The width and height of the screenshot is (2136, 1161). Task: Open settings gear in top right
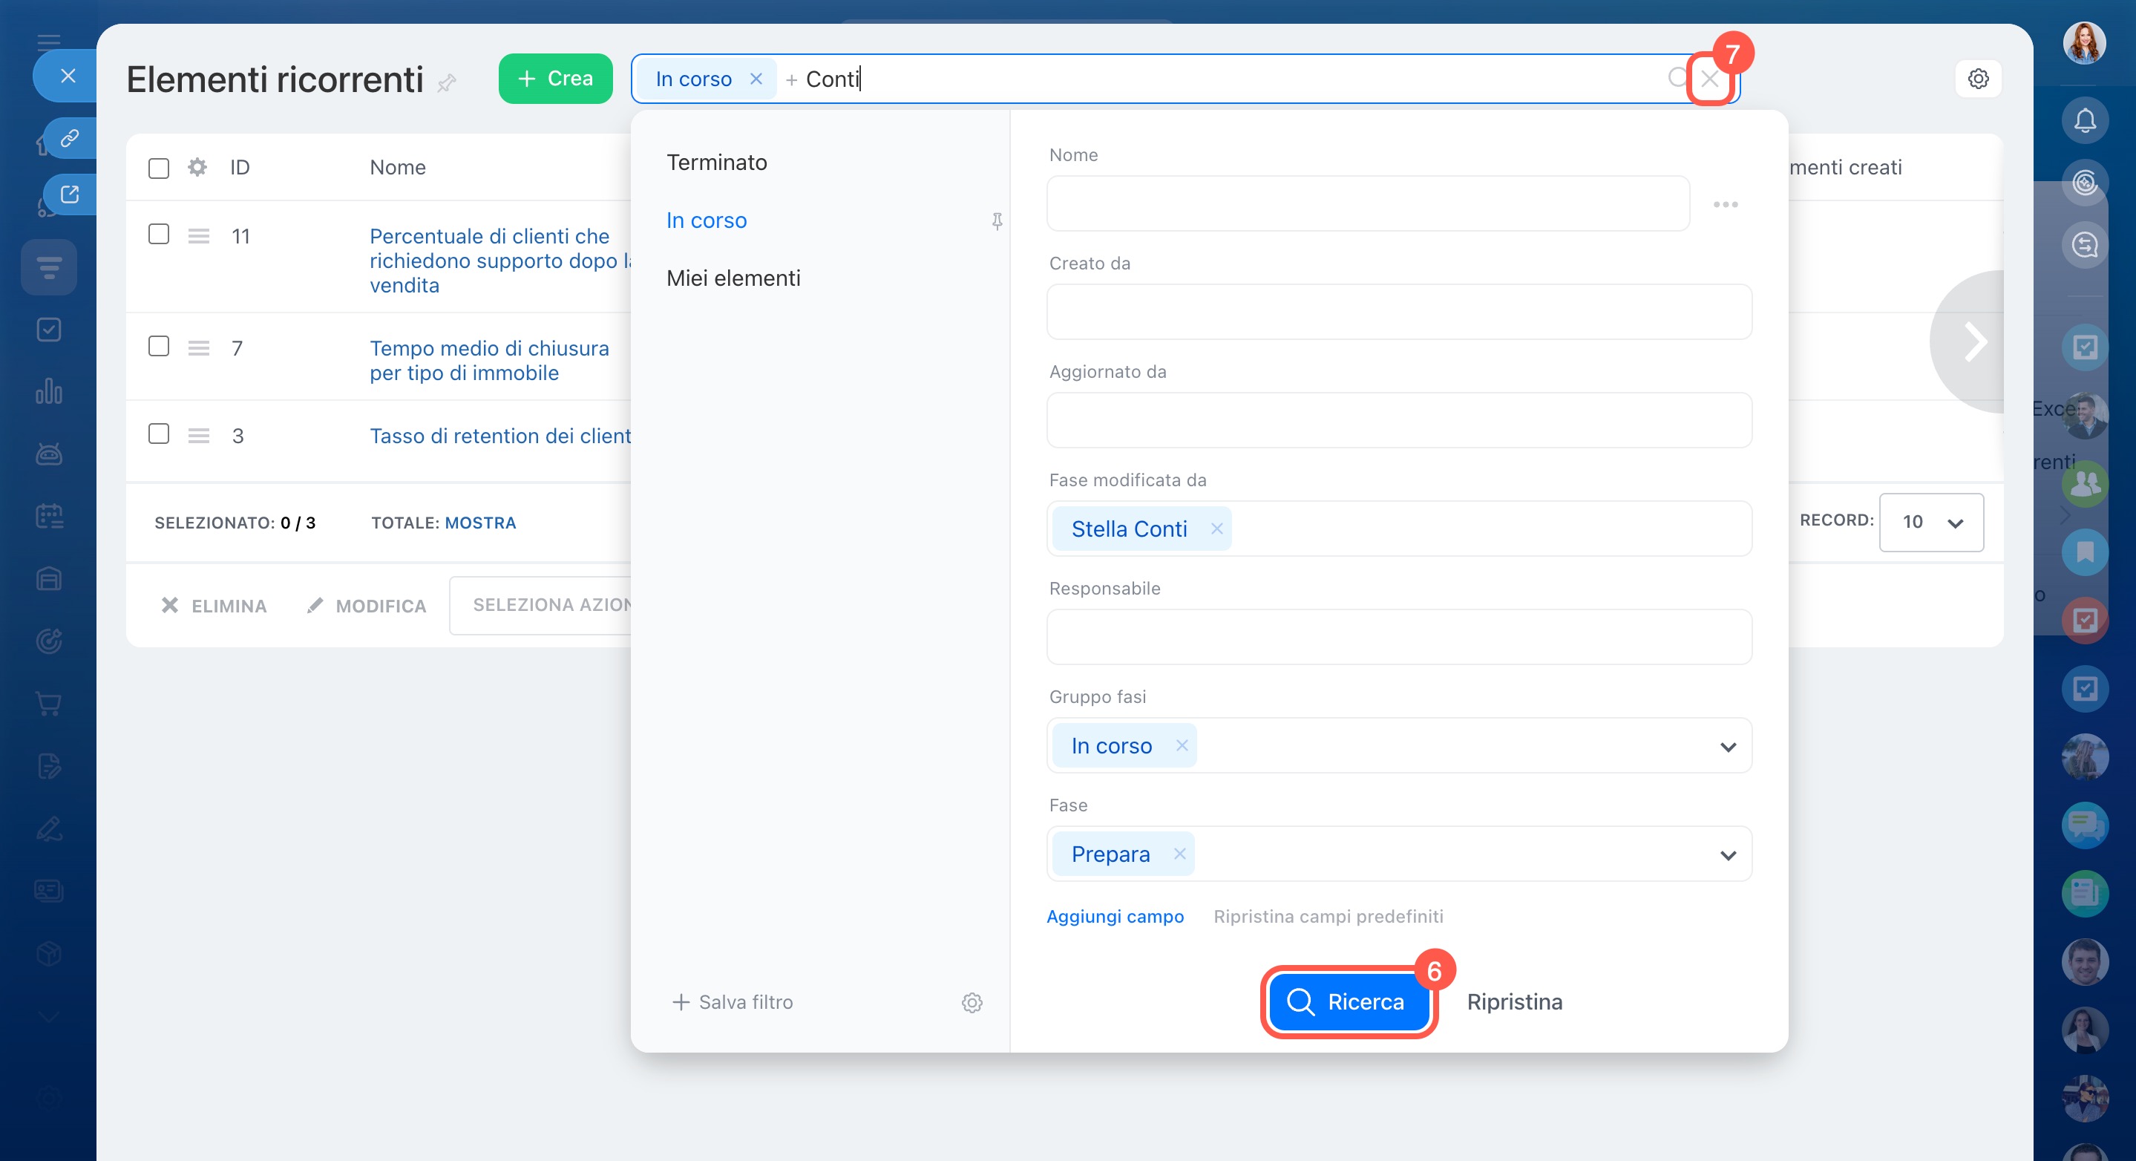click(1978, 79)
